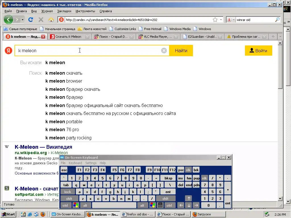291x218 pixels.
Task: Toggle the right shft key
Action: coord(165,198)
